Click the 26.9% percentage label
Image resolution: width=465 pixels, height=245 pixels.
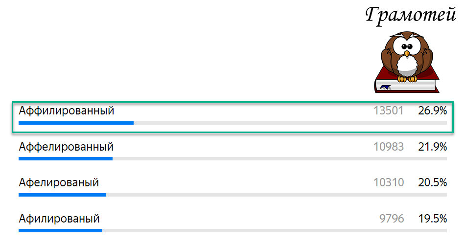click(x=432, y=111)
